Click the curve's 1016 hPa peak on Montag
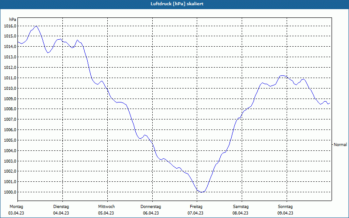 [x=36, y=26]
